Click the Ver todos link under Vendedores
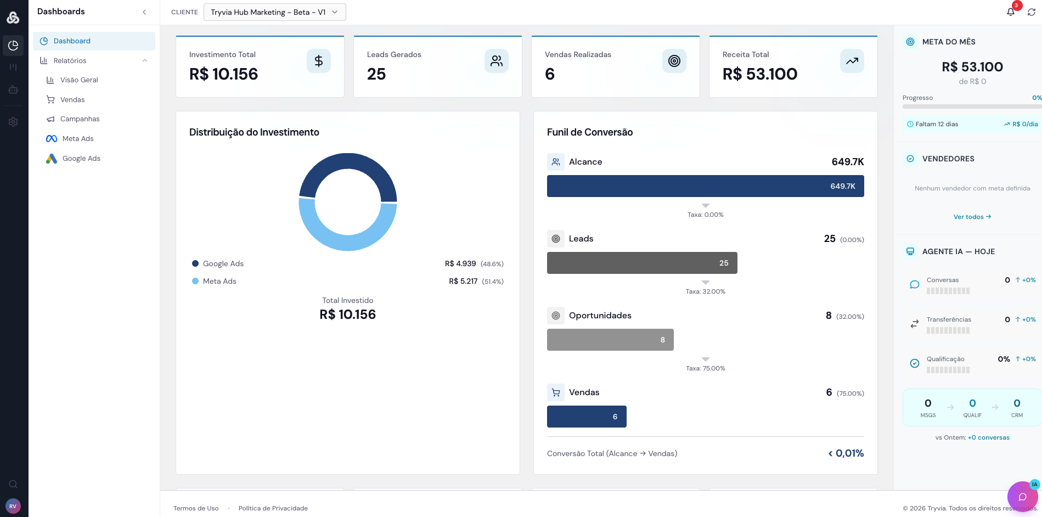This screenshot has width=1042, height=517. tap(972, 216)
